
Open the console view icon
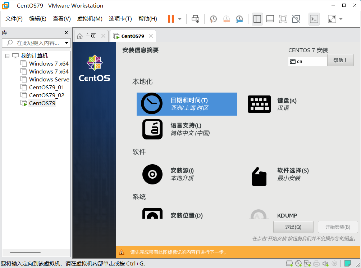click(x=314, y=19)
